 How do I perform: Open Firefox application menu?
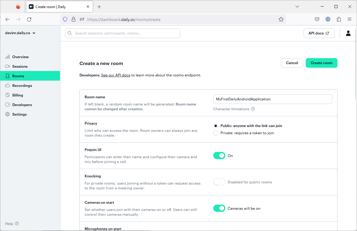click(349, 19)
